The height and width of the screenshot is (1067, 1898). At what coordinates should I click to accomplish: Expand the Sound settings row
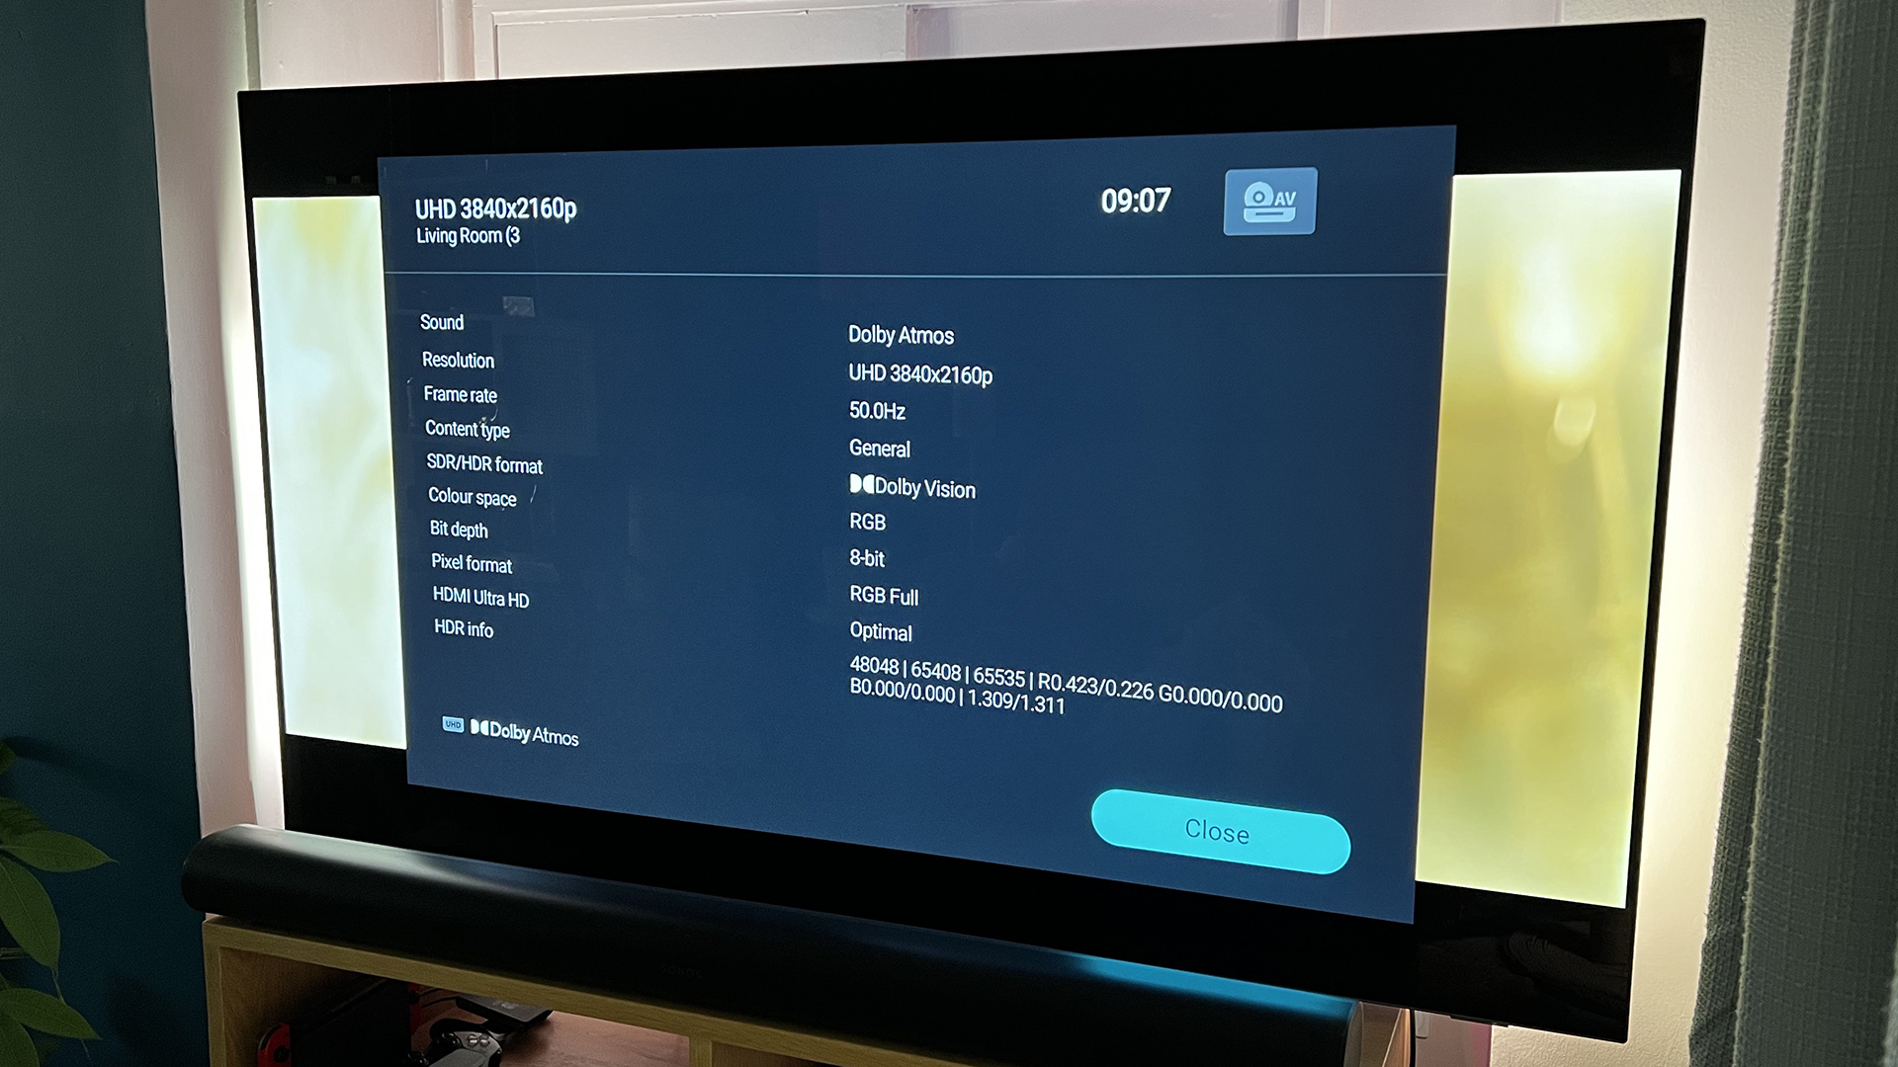coord(443,322)
